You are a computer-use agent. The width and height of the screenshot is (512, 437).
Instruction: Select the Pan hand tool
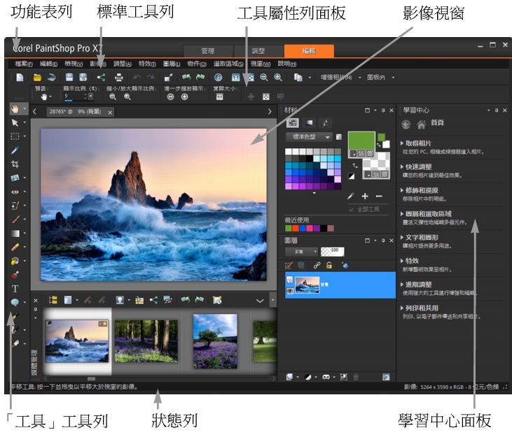click(x=15, y=109)
